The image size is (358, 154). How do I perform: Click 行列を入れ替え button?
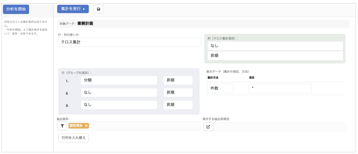coord(74,138)
